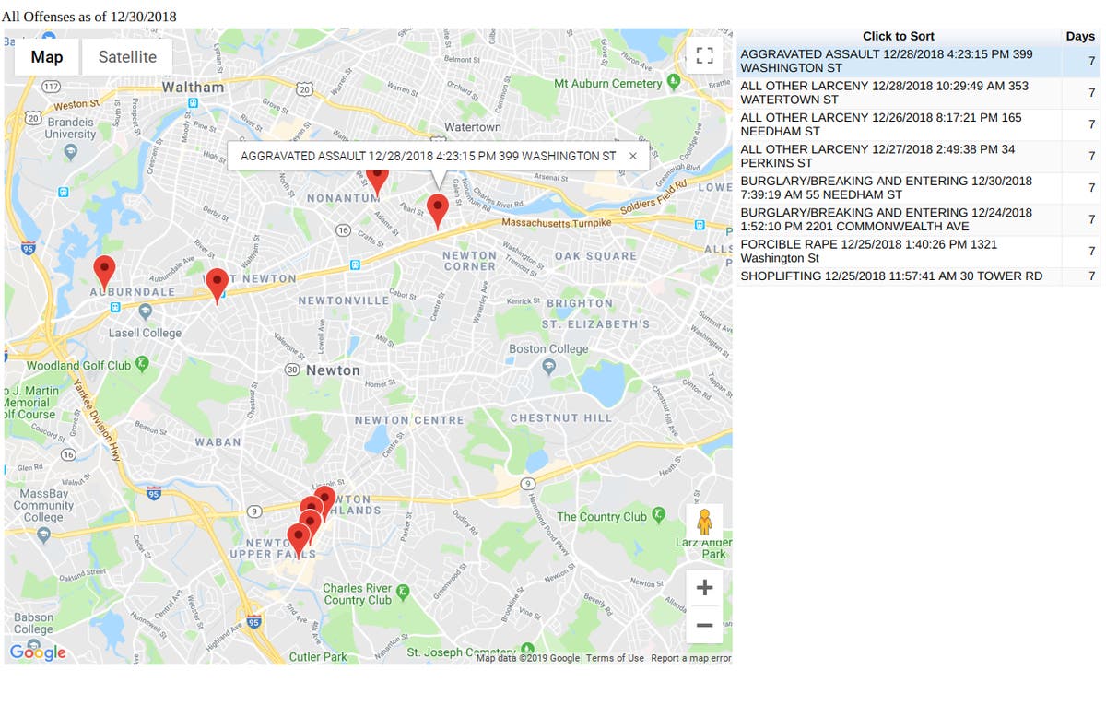The image size is (1106, 705).
Task: Select Burglary 2201 Commonwealth Ave entry
Action: click(x=898, y=219)
